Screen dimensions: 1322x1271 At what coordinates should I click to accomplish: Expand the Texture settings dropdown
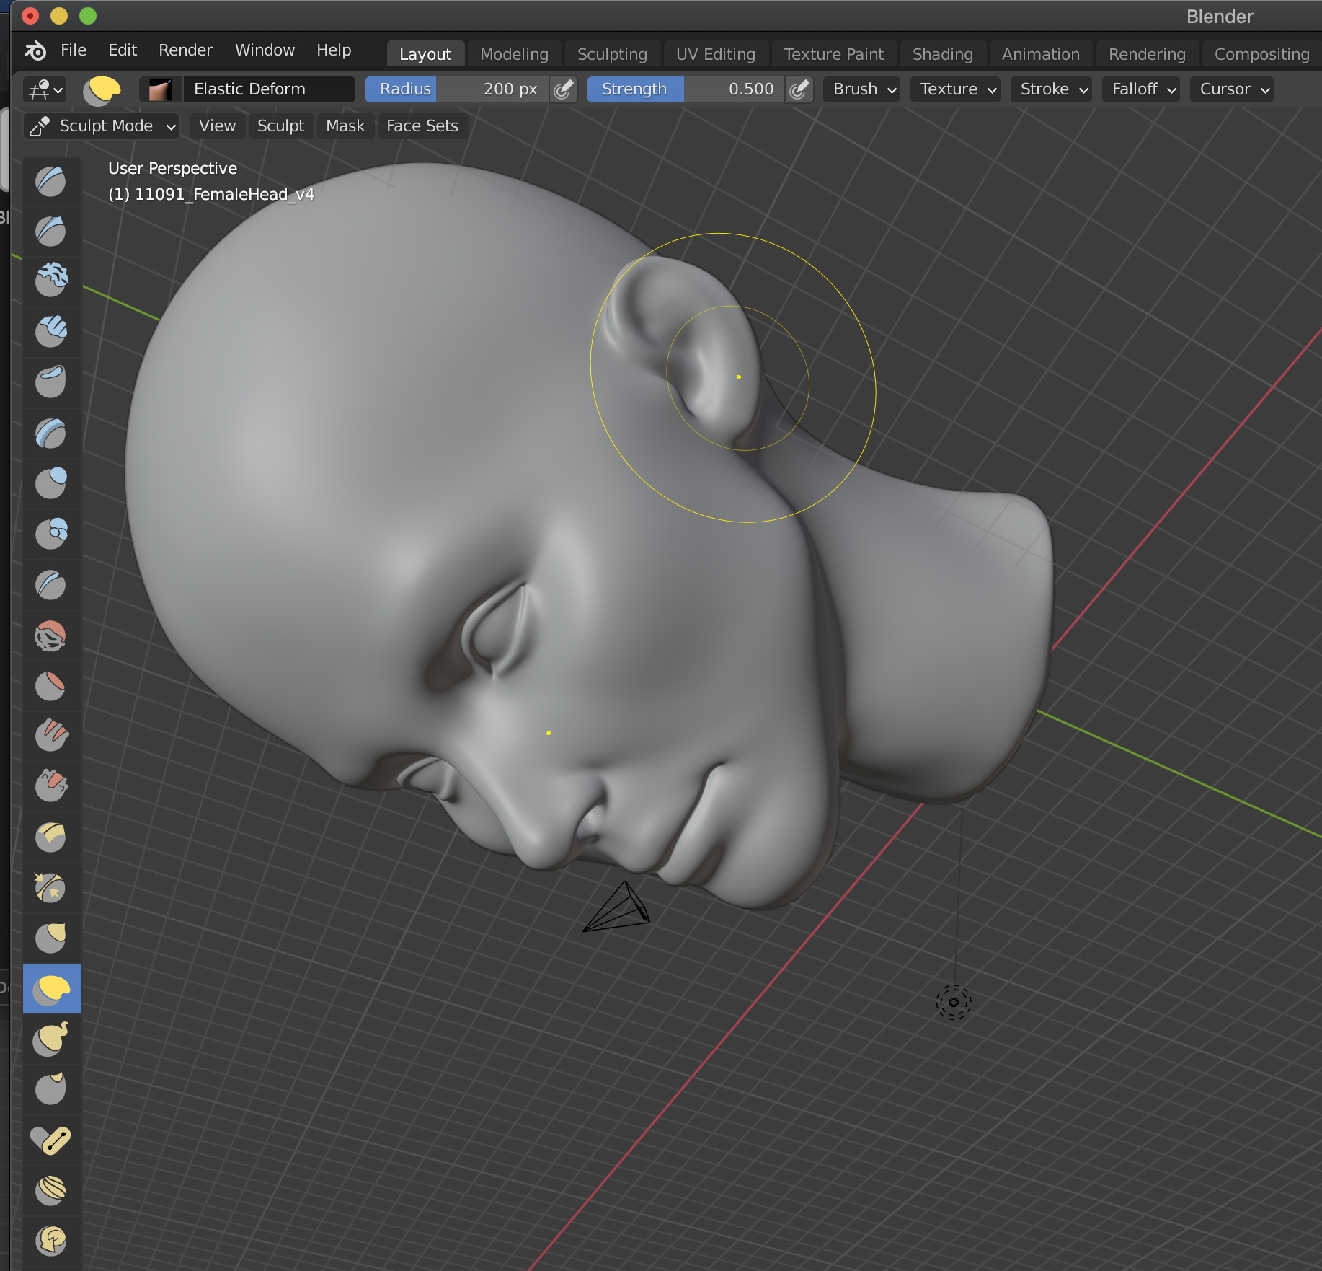point(956,89)
